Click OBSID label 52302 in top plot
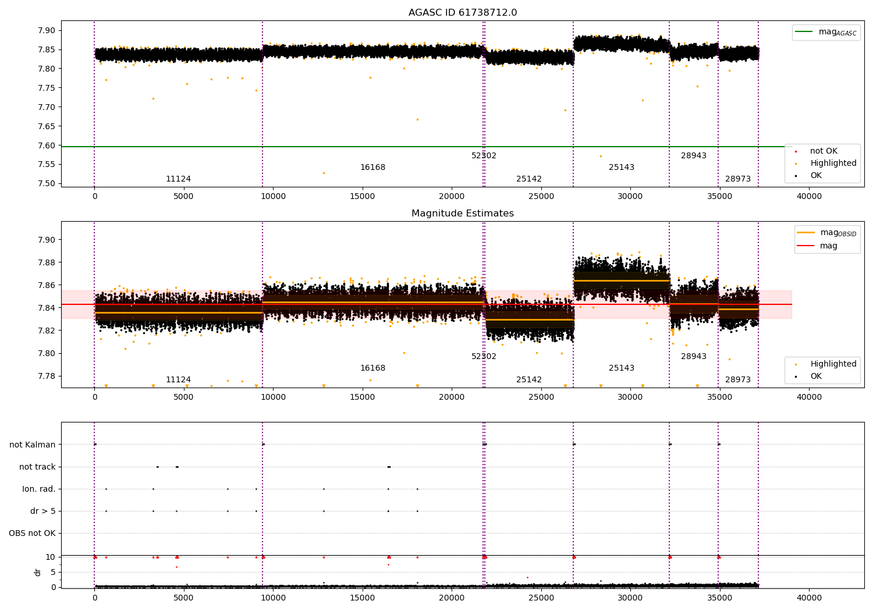Viewport: 873px width, 611px height. click(484, 156)
